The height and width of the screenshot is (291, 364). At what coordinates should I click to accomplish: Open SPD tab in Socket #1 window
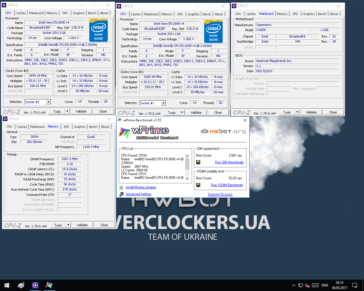[180, 14]
